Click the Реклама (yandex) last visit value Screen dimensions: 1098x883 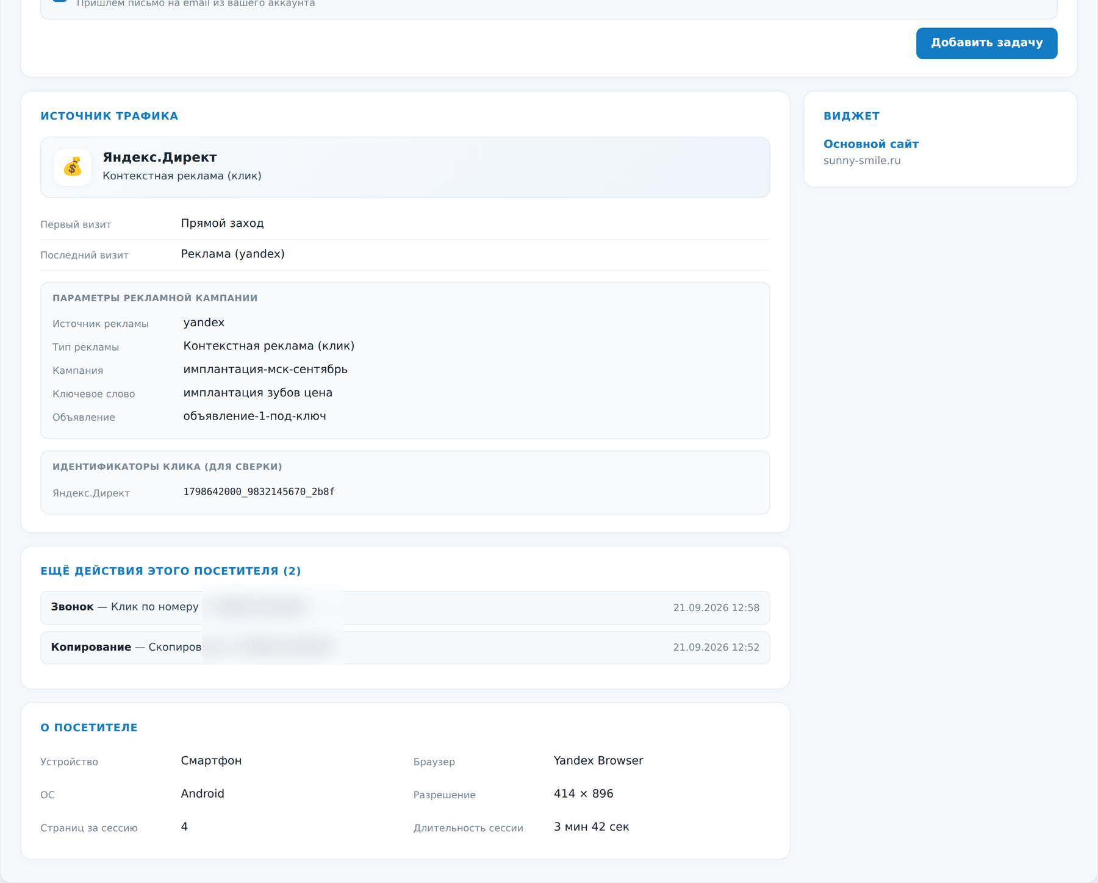tap(232, 254)
